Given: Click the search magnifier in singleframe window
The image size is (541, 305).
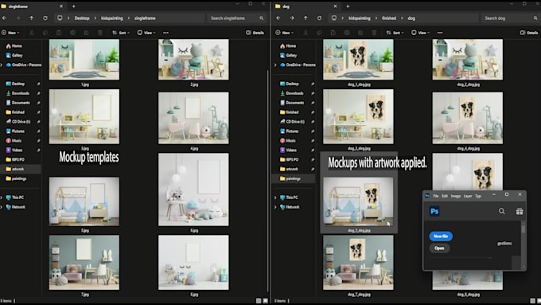Looking at the screenshot, I should [261, 18].
